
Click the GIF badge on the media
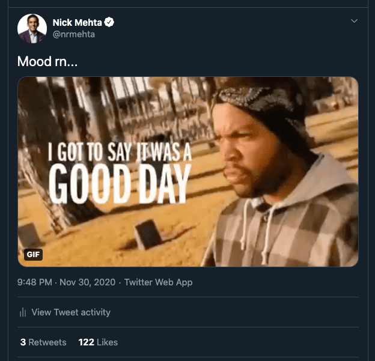(x=34, y=255)
